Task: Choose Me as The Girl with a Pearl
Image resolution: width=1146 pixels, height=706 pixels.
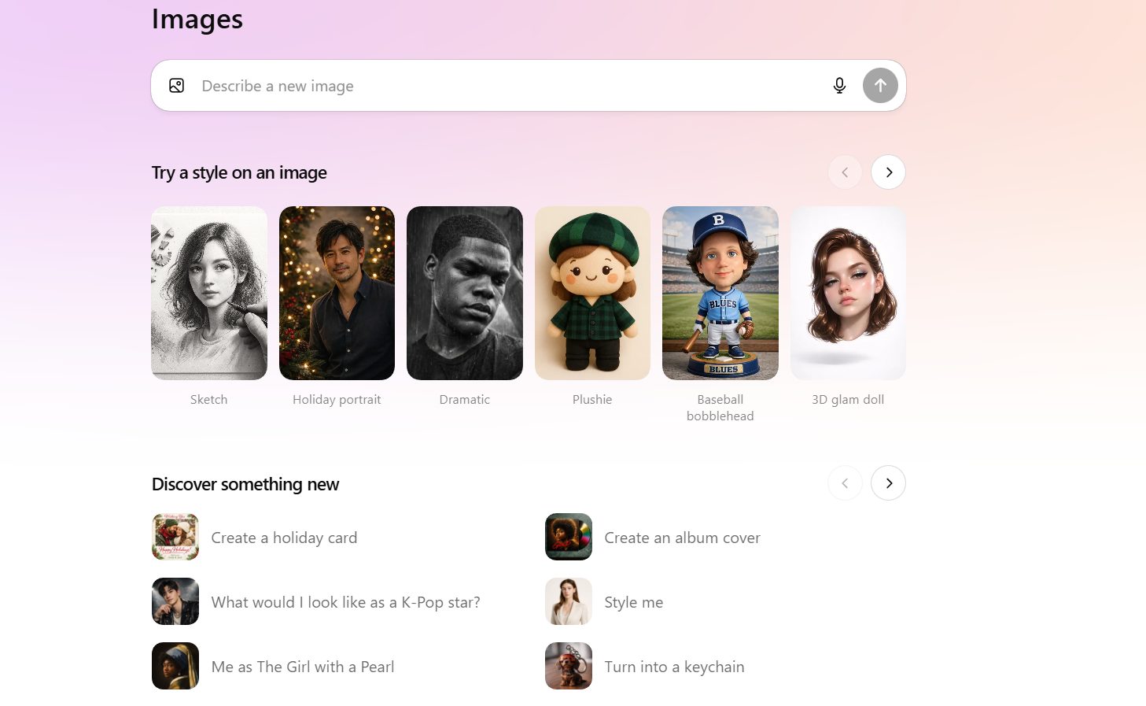Action: point(303,667)
